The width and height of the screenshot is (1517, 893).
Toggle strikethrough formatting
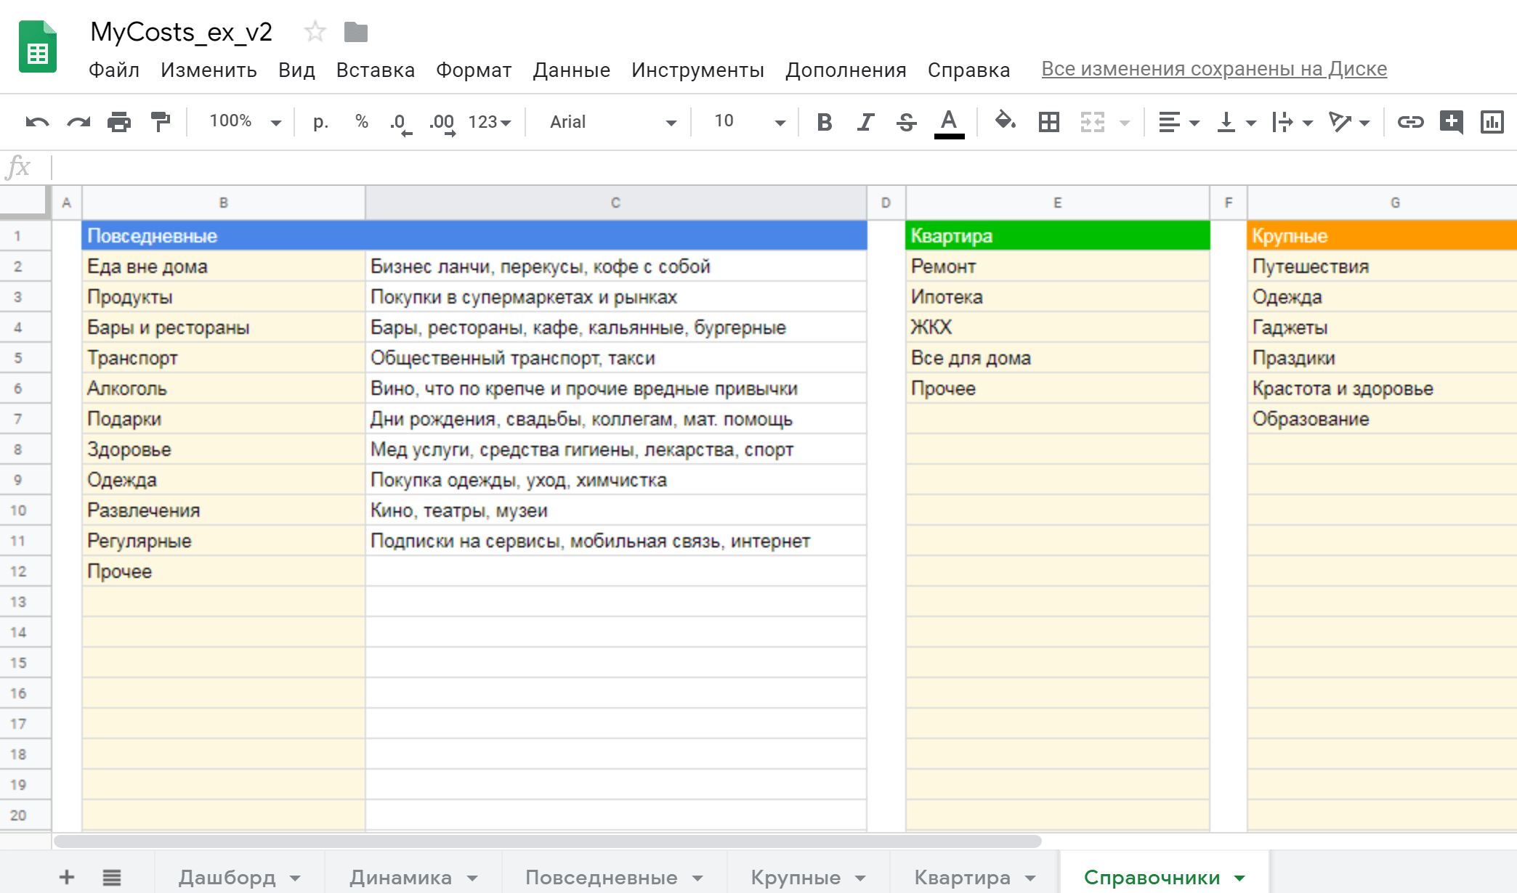click(906, 122)
